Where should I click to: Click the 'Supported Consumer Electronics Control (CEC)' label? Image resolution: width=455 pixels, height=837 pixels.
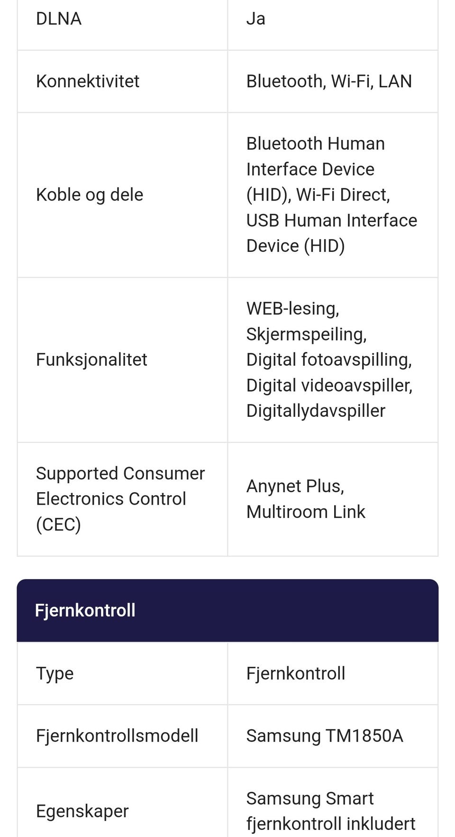click(x=120, y=499)
